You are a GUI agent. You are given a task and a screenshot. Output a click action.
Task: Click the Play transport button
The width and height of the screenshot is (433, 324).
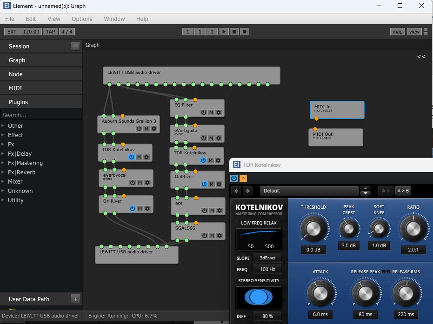224,32
